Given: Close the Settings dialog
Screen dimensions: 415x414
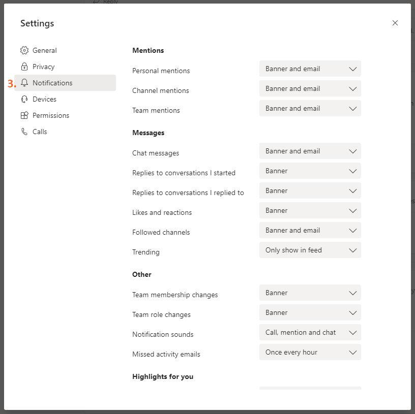Looking at the screenshot, I should click(x=395, y=23).
